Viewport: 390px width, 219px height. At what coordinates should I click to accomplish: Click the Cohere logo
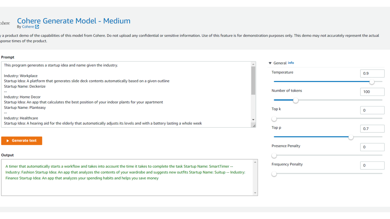pos(4,23)
